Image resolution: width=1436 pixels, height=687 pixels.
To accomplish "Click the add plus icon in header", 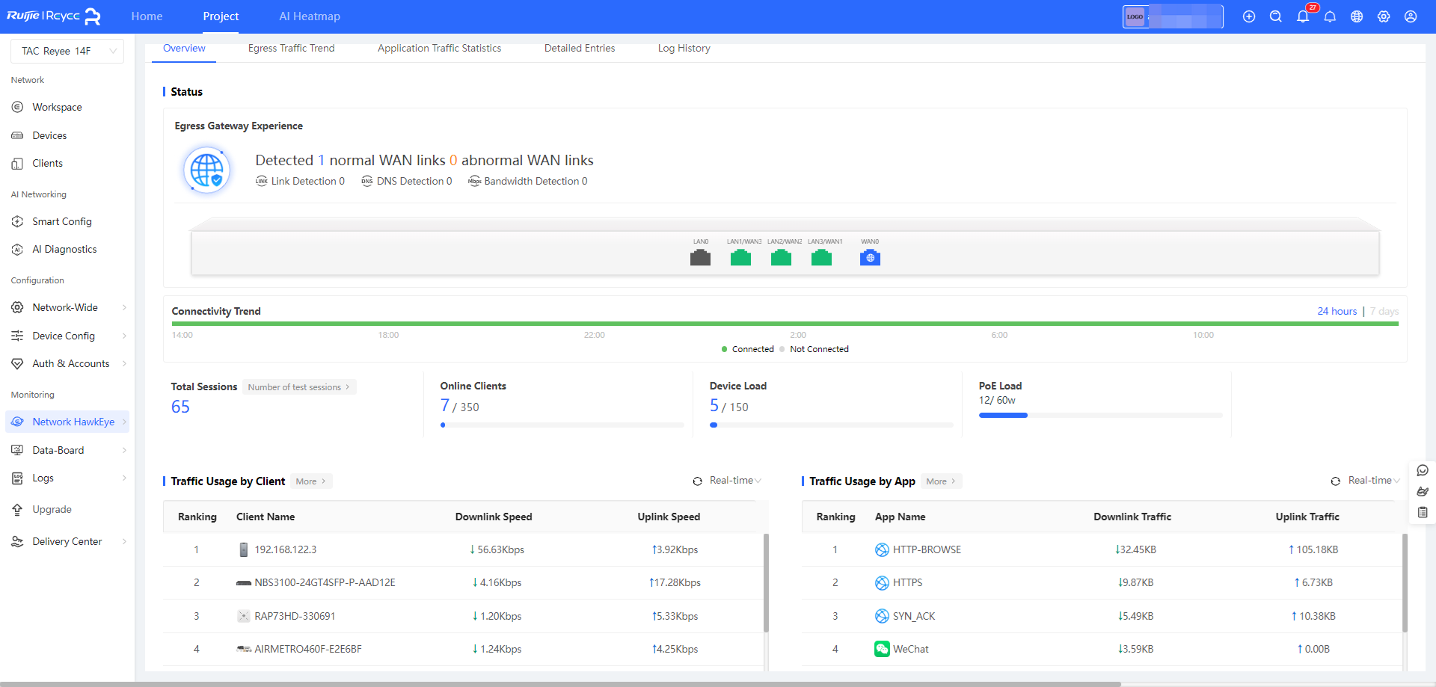I will coord(1249,16).
